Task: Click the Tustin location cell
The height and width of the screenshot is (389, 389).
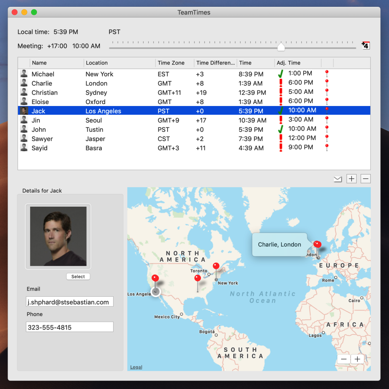Action: point(94,130)
